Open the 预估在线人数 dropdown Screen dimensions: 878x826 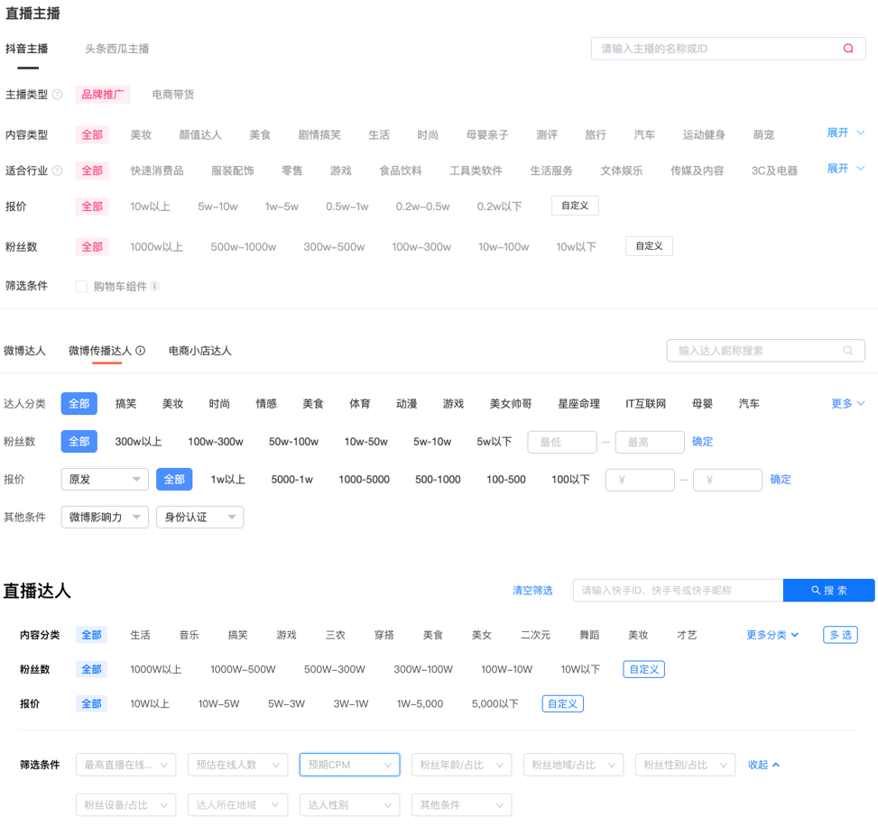point(238,765)
